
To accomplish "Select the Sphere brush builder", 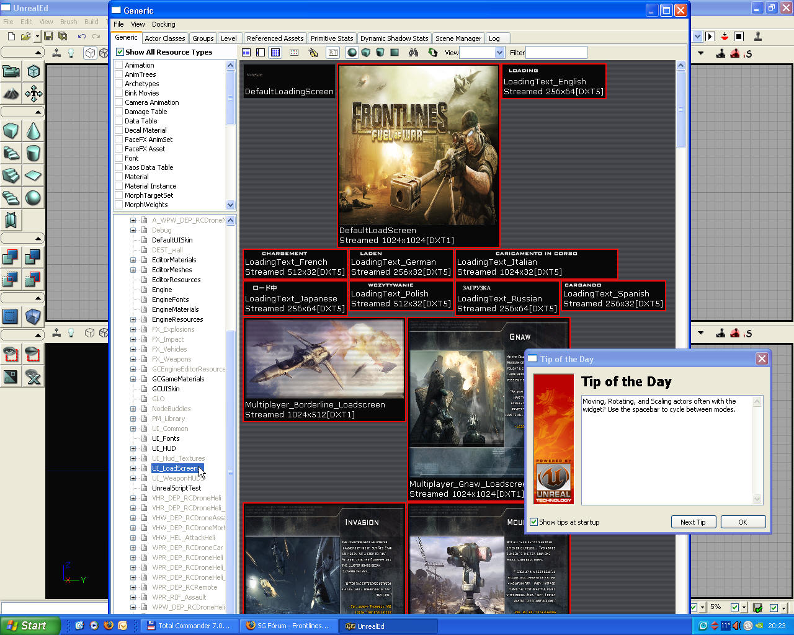I will click(x=33, y=198).
